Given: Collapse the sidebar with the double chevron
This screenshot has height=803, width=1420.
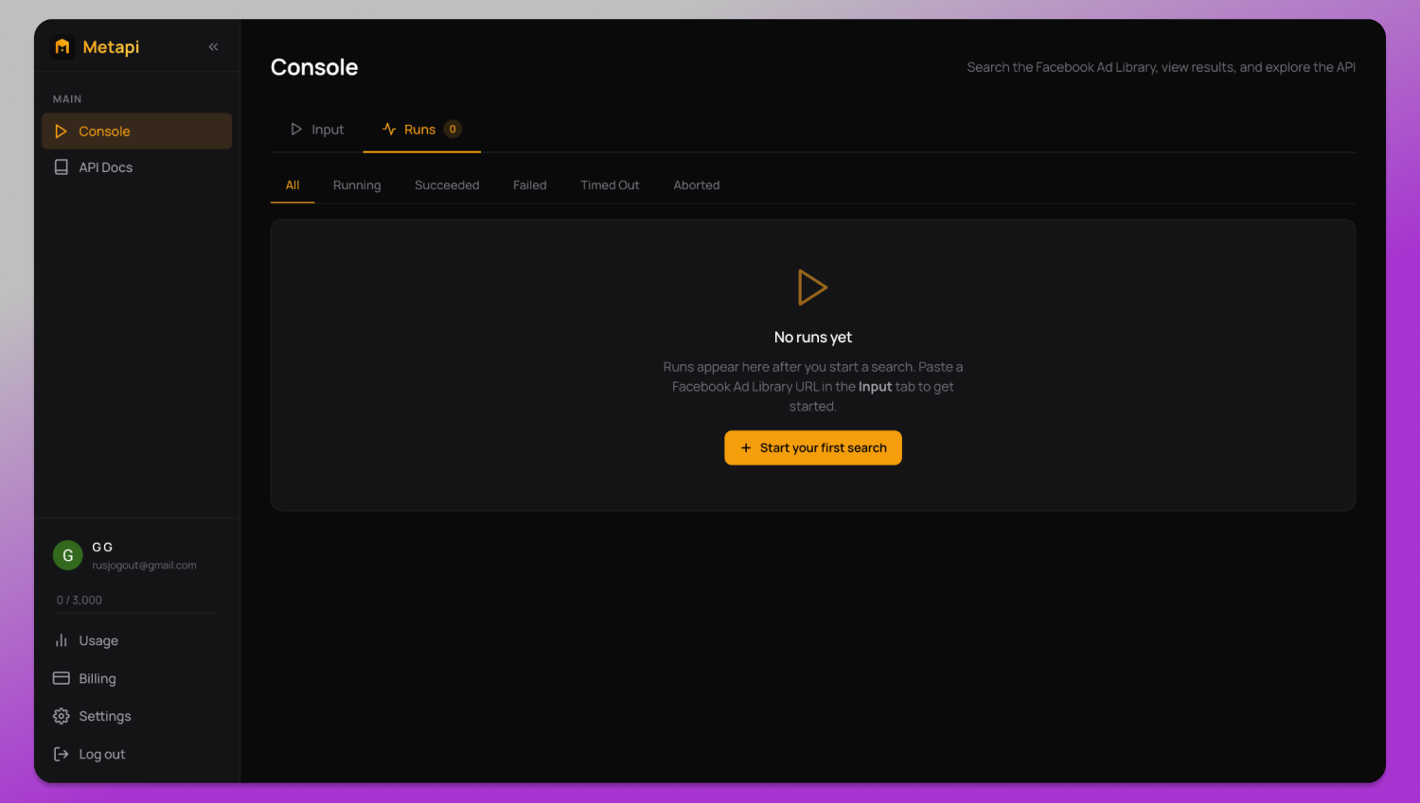Looking at the screenshot, I should coord(213,46).
